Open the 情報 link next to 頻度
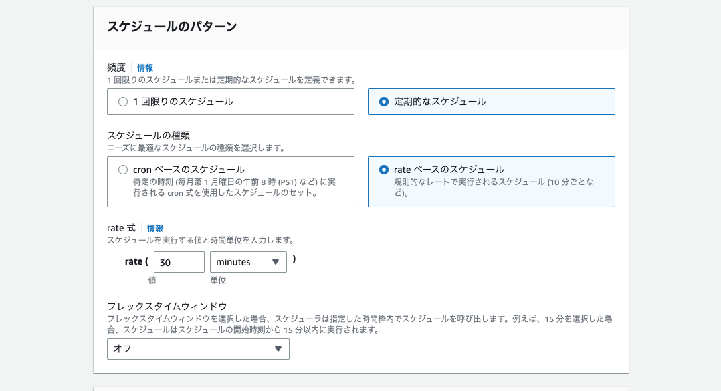721x391 pixels. click(145, 68)
